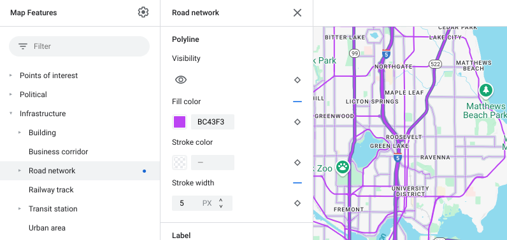Decrease stroke width with down arrow
Screen dimensions: 507x240
tap(221, 206)
